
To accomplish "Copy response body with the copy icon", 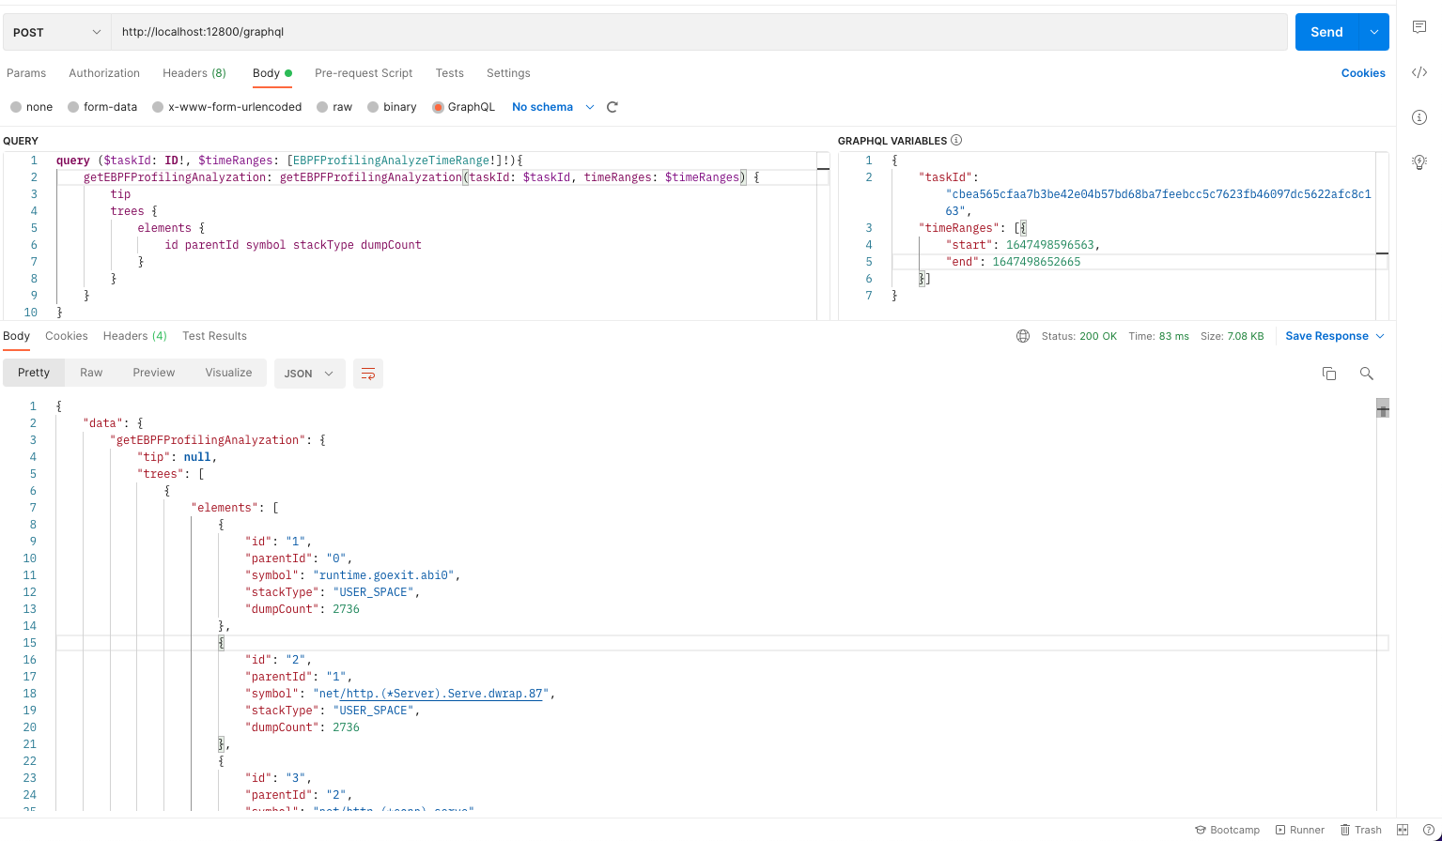I will (x=1329, y=374).
